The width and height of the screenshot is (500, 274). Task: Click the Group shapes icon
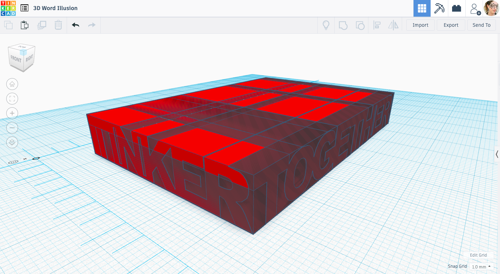343,25
